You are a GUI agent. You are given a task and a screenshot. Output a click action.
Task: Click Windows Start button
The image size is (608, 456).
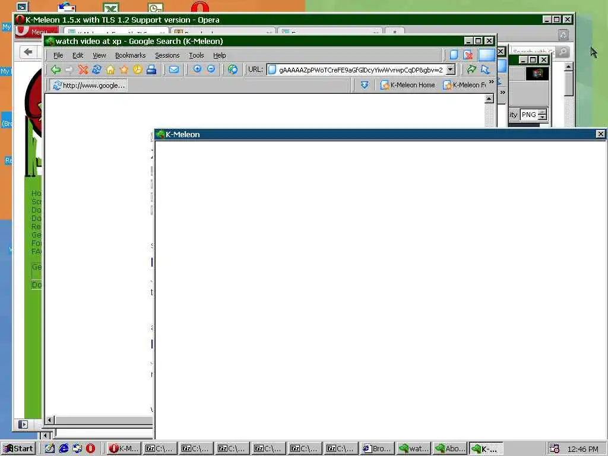pos(18,448)
